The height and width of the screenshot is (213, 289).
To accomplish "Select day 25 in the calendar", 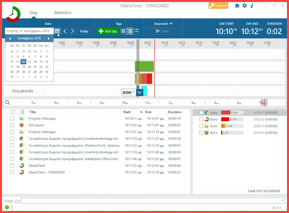I will pyautogui.click(x=18, y=72).
